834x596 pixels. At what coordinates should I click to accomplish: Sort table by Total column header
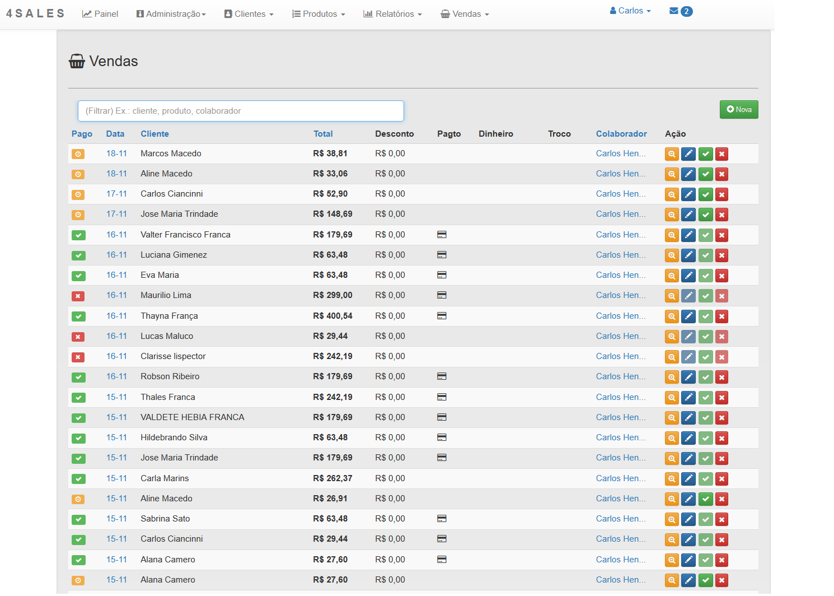point(323,134)
